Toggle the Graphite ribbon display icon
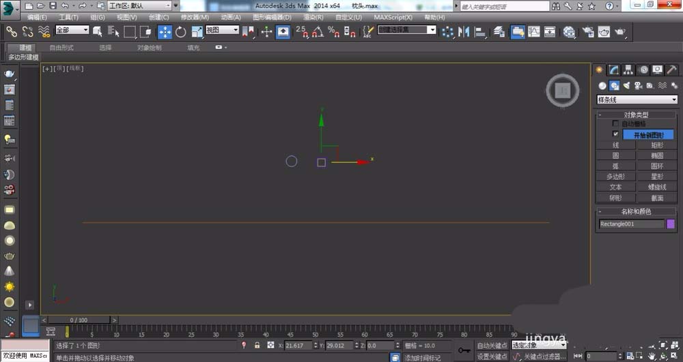The width and height of the screenshot is (683, 362). click(x=518, y=32)
